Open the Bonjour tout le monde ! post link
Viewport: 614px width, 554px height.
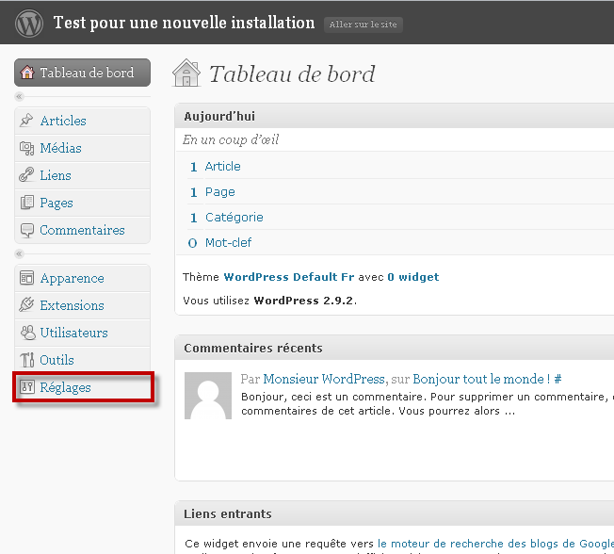(481, 379)
